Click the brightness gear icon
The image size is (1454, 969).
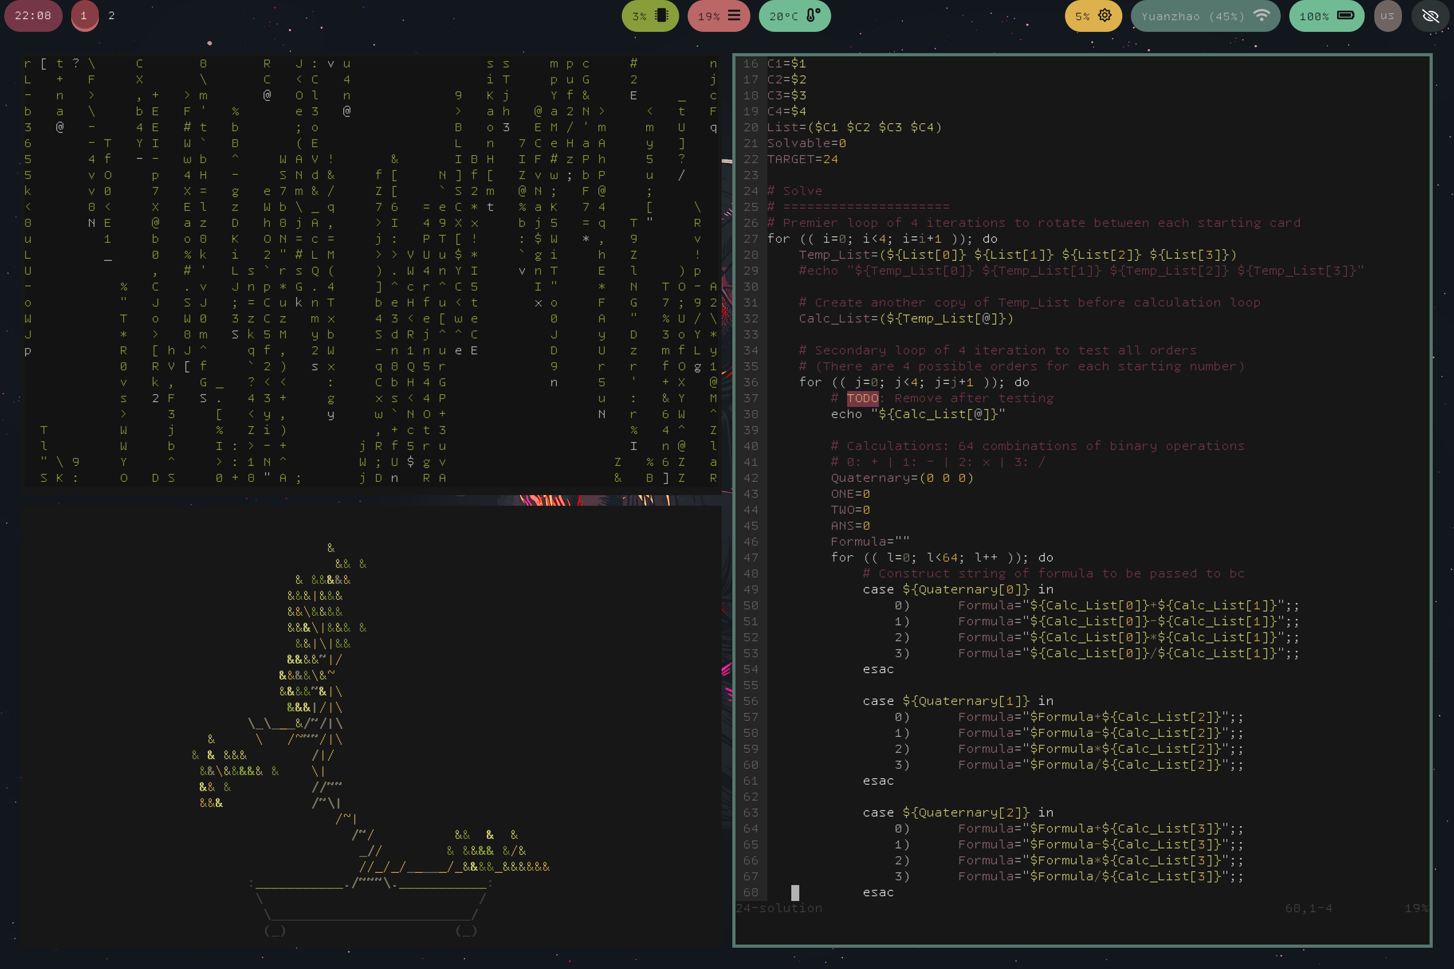1105,15
